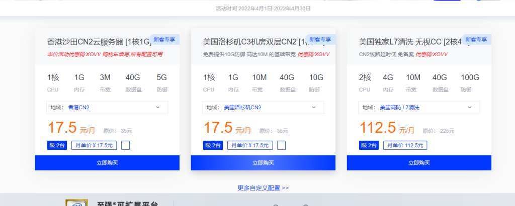515x206 pixels.
Task: Click the Intel logo at the bottom left
Action: tap(76, 203)
